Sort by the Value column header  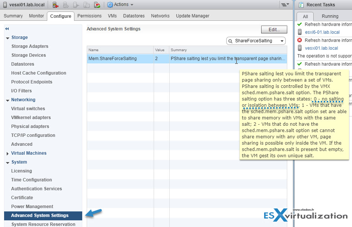(x=161, y=50)
